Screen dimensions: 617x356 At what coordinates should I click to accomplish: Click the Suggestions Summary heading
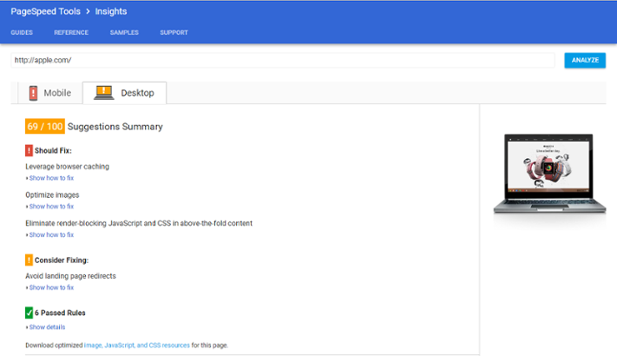point(115,127)
